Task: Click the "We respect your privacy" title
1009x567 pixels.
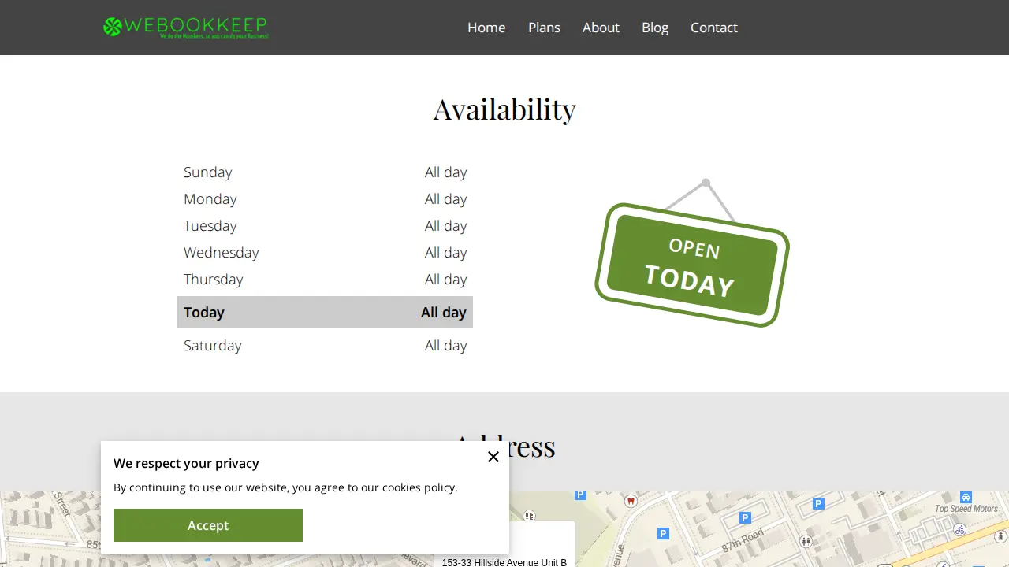Action: pos(186,463)
